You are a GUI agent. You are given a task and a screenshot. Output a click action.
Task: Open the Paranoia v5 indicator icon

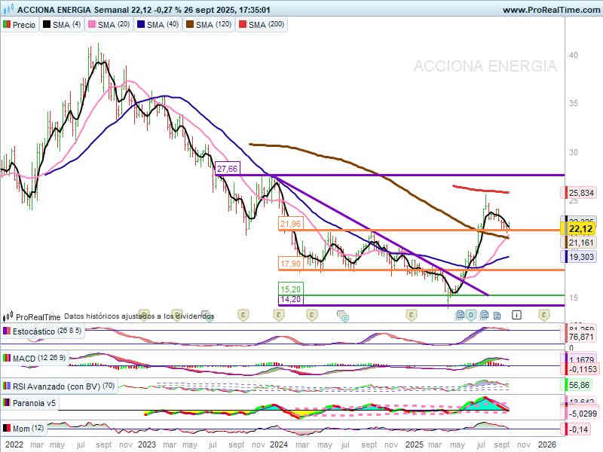click(x=7, y=403)
